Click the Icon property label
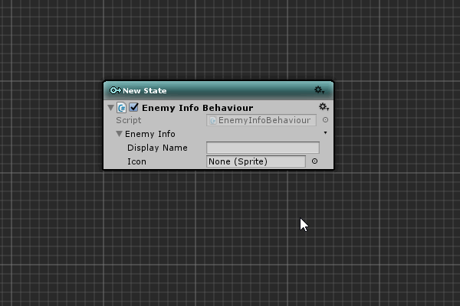Screen dimensions: 460x306 pyautogui.click(x=136, y=161)
